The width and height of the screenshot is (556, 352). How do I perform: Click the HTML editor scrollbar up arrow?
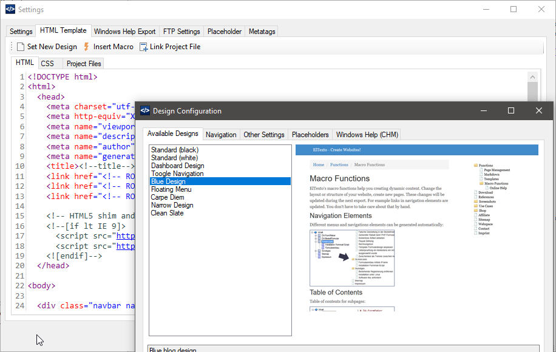[532, 77]
